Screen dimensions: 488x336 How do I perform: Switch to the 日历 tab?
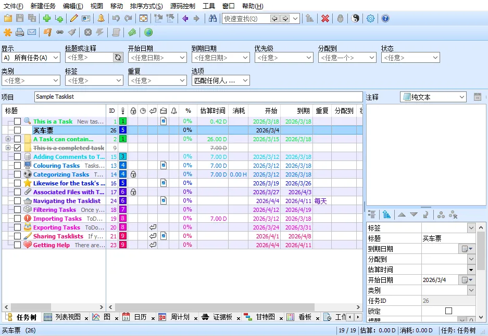point(140,317)
